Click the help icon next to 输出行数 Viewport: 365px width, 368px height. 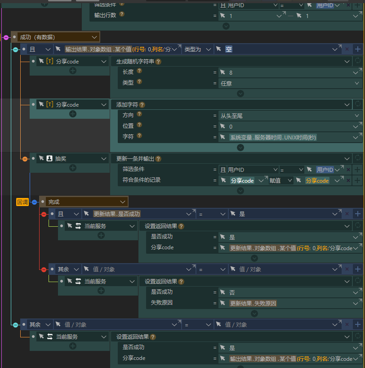(121, 14)
